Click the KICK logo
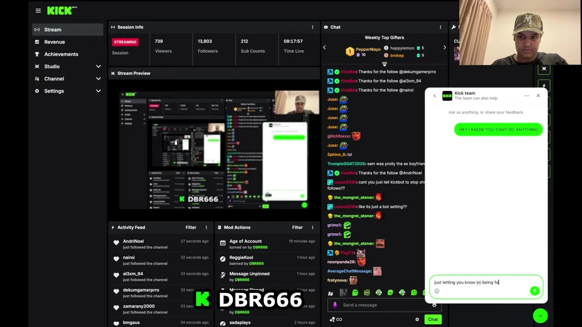 point(62,10)
